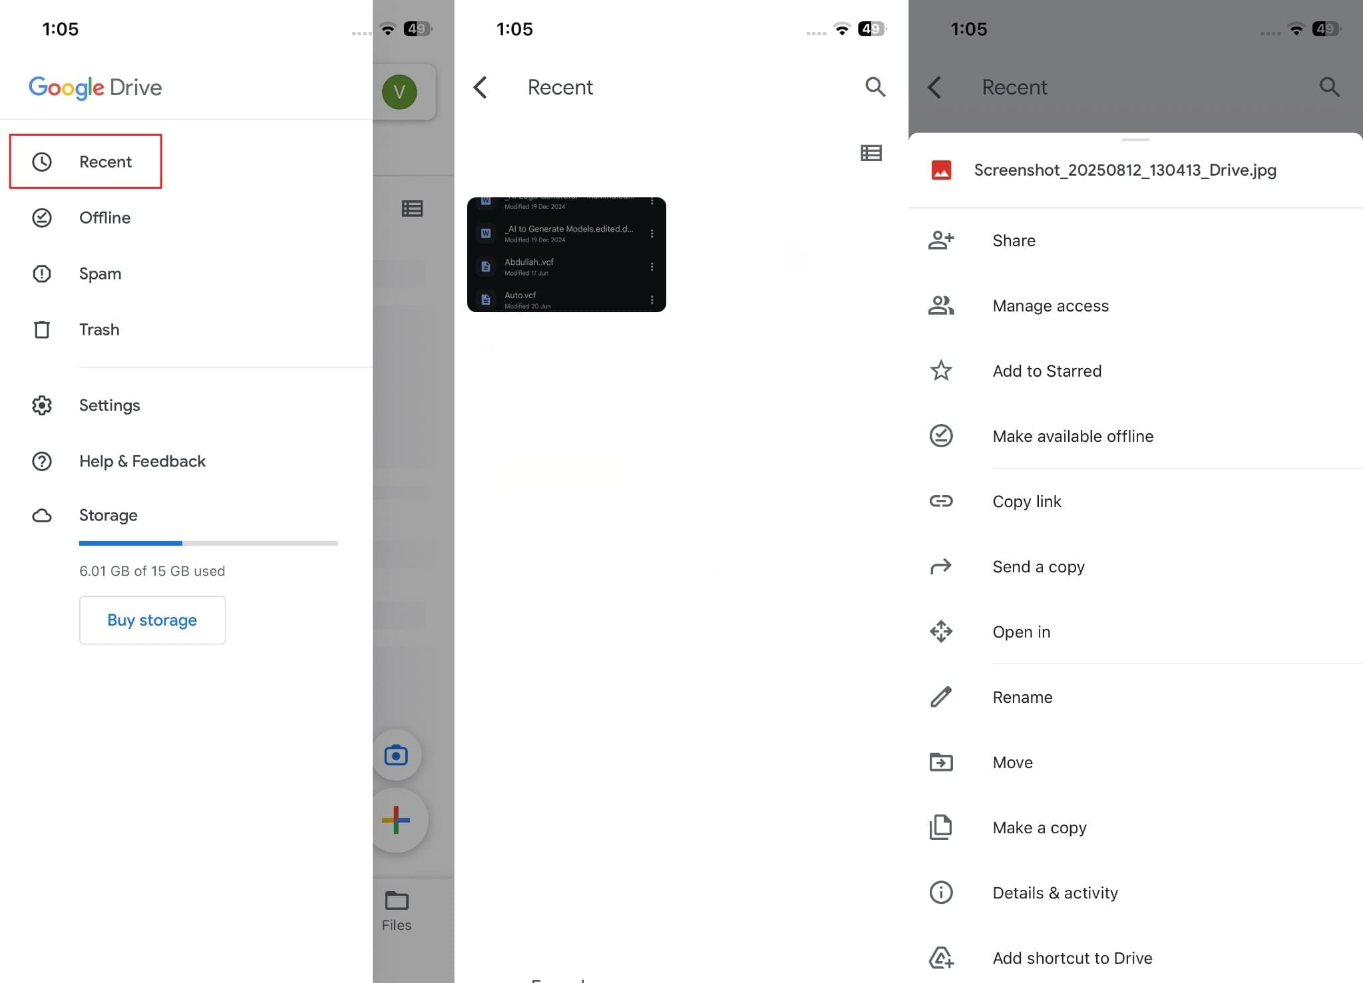
Task: Choose Manage access
Action: [x=1135, y=305]
